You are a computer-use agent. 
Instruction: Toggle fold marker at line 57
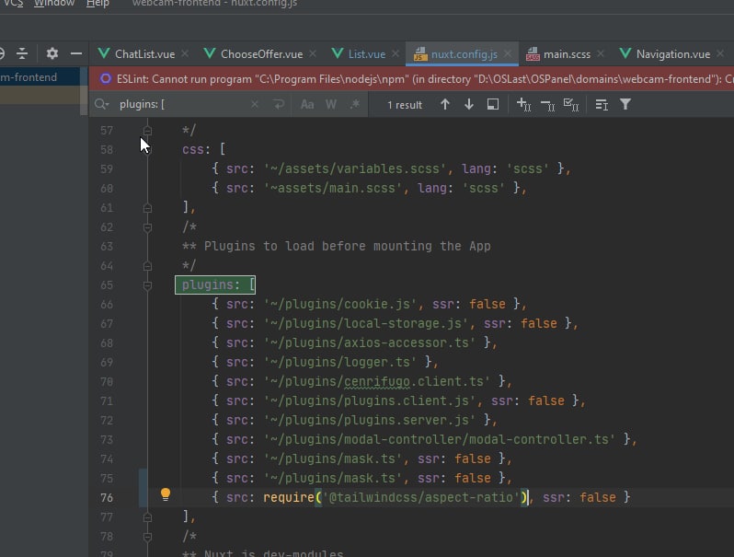[147, 130]
